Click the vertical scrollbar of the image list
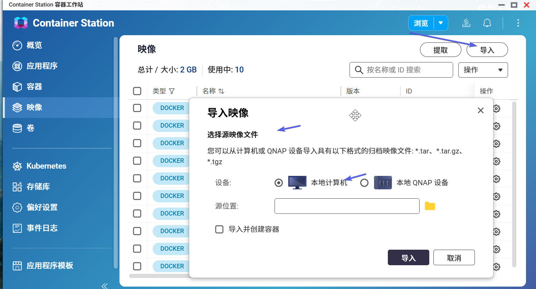Screen dimensions: 536x289 pyautogui.click(x=514, y=184)
